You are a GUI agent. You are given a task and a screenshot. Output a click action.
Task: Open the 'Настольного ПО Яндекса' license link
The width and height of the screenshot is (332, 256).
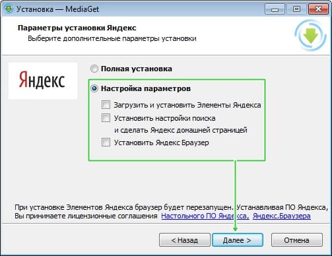tap(205, 216)
